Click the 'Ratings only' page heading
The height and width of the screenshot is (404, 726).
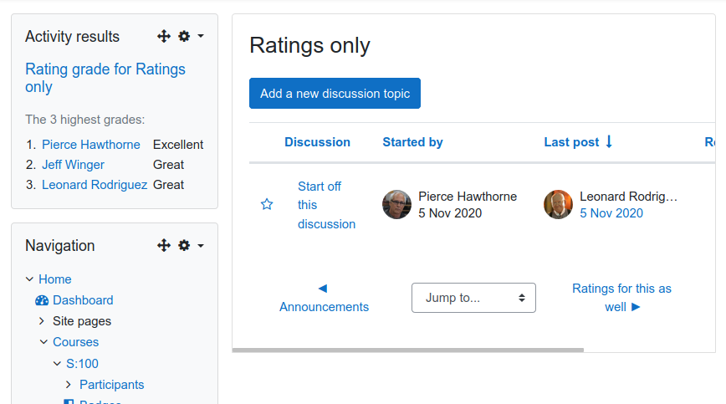[309, 45]
